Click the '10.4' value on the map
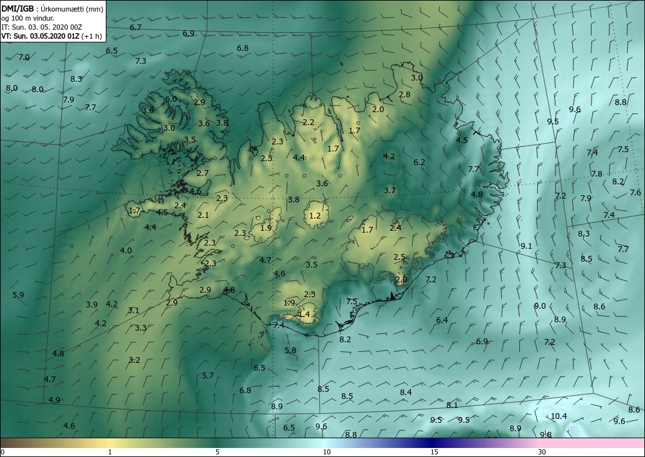This screenshot has width=645, height=457. click(559, 416)
